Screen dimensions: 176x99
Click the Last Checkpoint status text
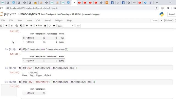[x=61, y=14]
